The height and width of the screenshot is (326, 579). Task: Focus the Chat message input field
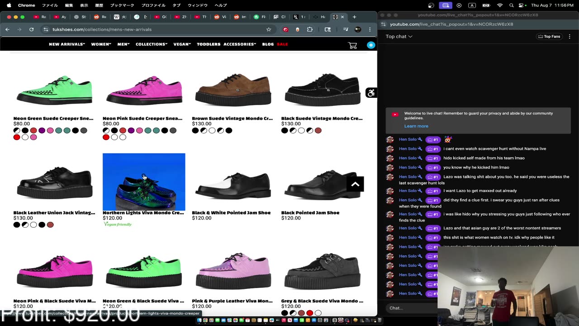coord(412,308)
